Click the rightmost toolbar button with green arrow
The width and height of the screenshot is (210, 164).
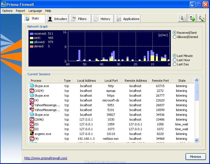tap(201, 18)
